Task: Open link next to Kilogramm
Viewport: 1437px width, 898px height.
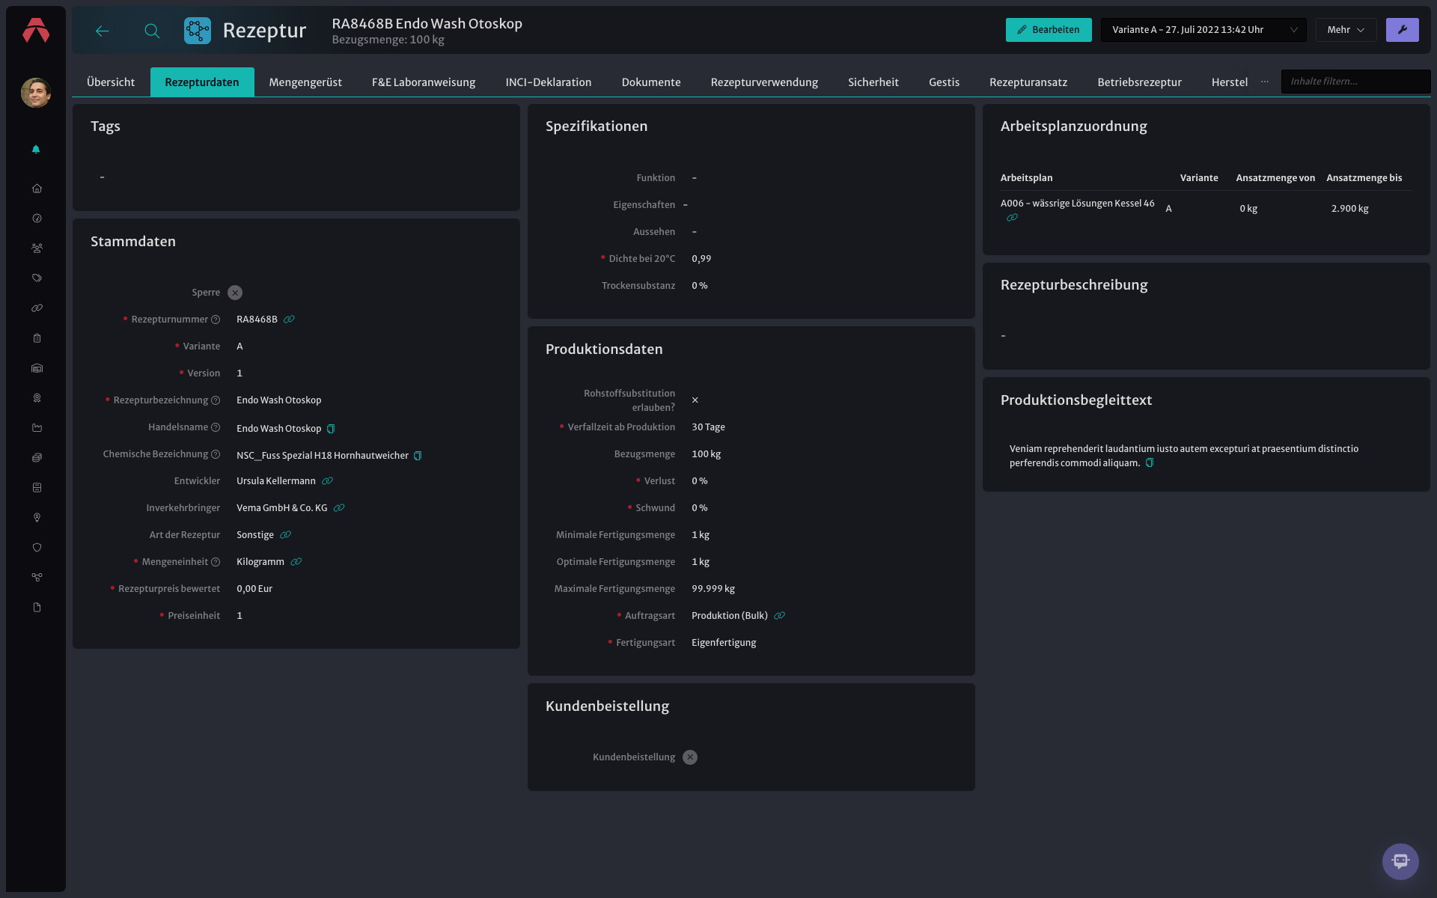Action: pos(296,562)
